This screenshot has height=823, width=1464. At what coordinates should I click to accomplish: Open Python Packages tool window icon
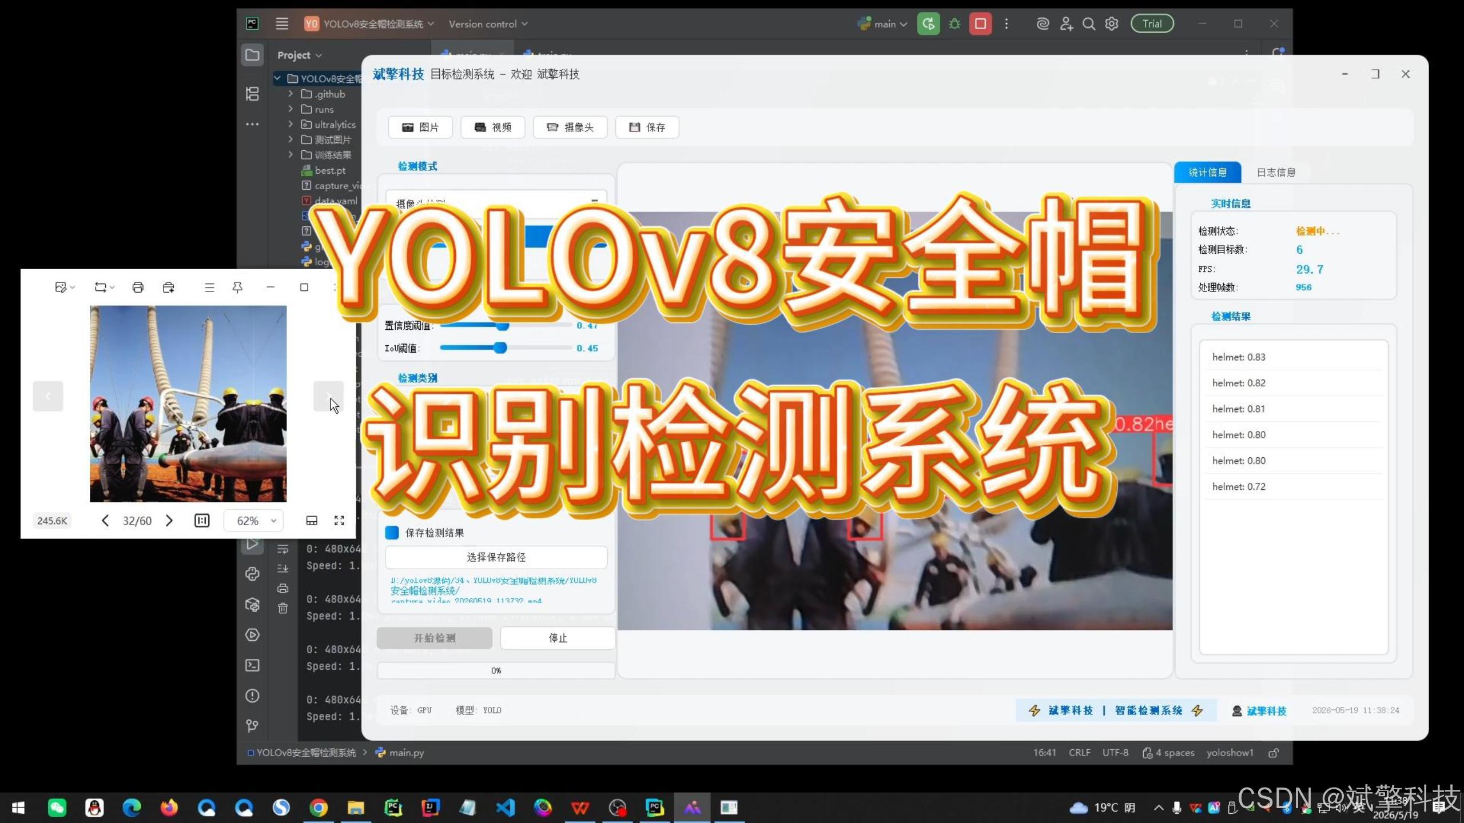(252, 605)
